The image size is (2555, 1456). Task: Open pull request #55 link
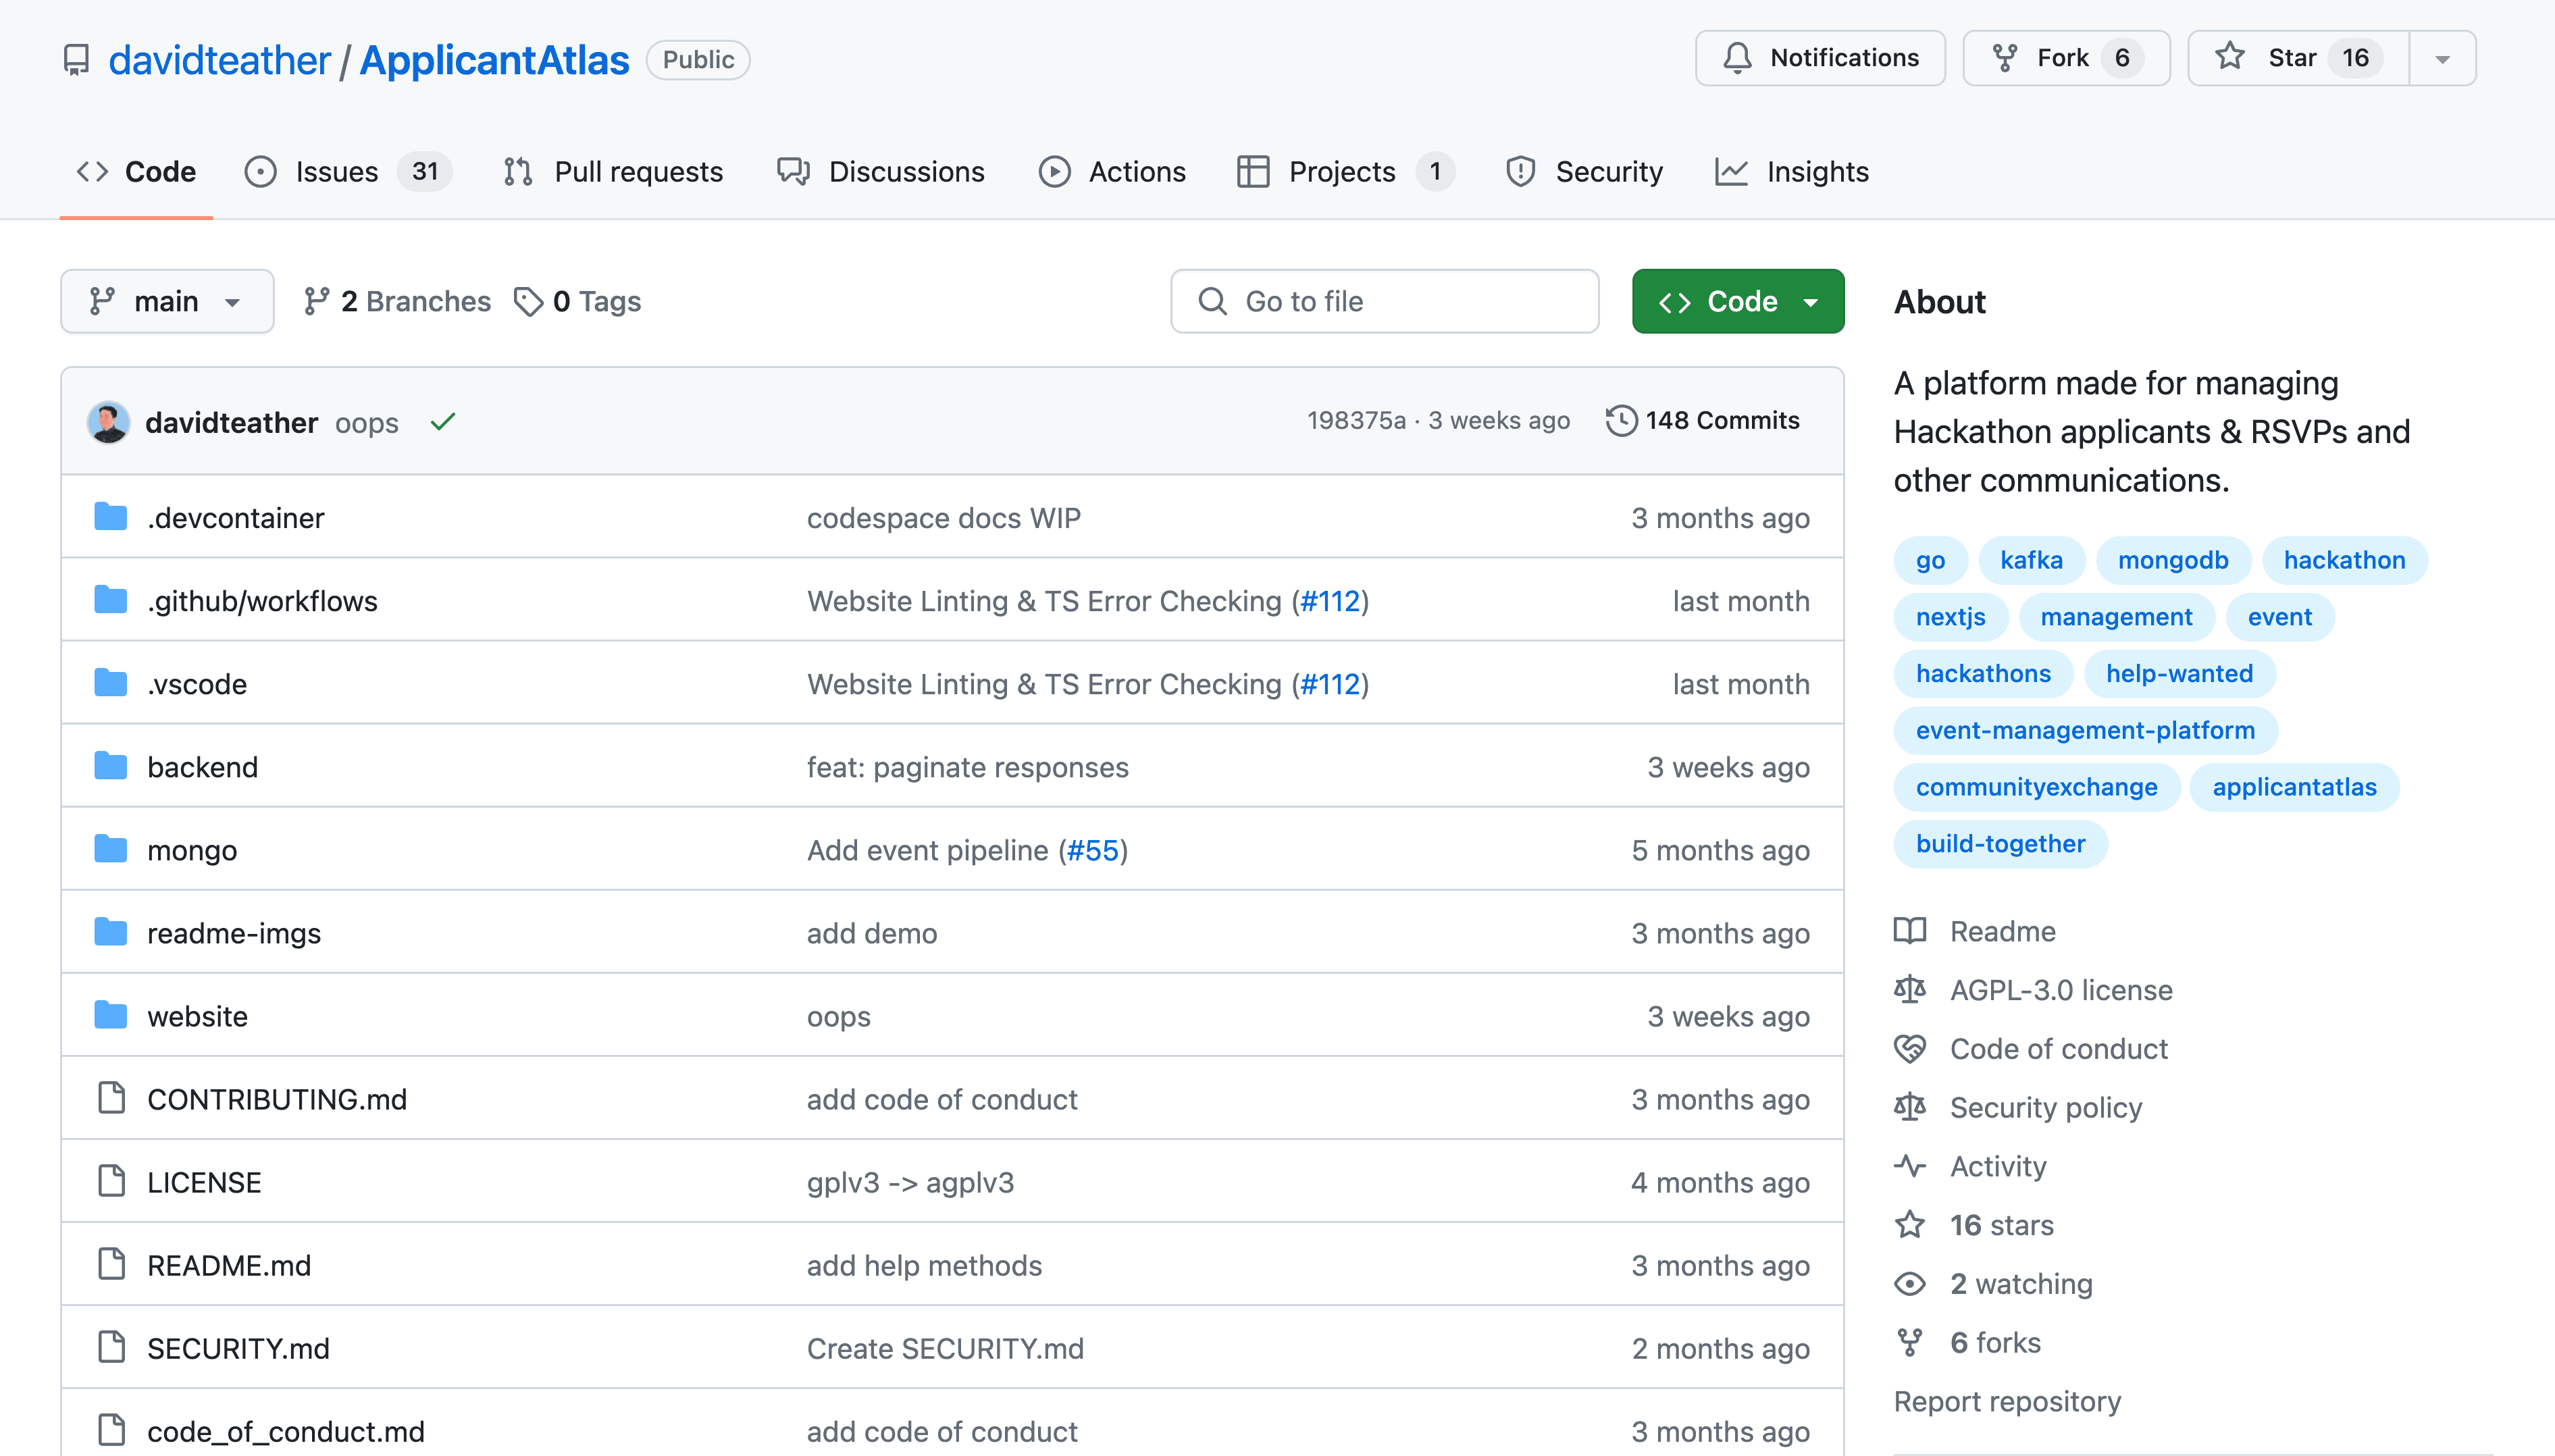click(1093, 850)
